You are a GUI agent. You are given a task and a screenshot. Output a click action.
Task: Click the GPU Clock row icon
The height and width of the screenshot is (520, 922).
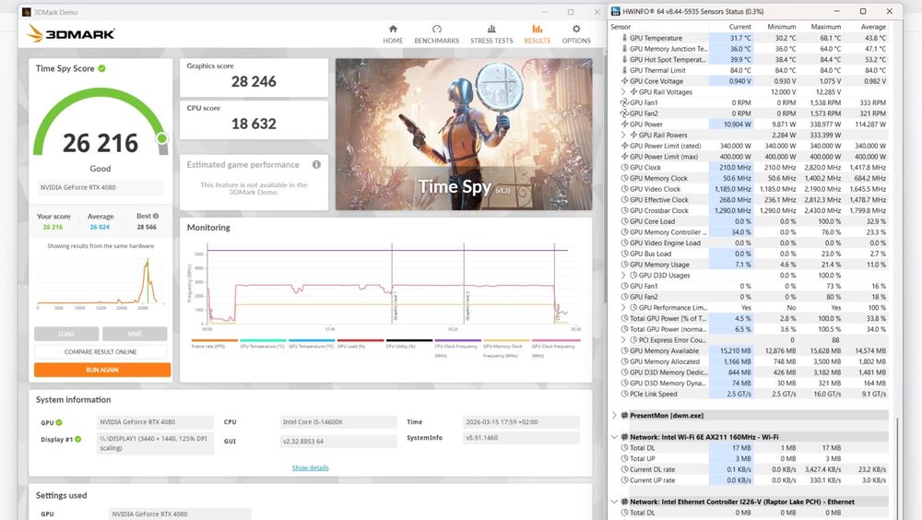click(x=624, y=168)
